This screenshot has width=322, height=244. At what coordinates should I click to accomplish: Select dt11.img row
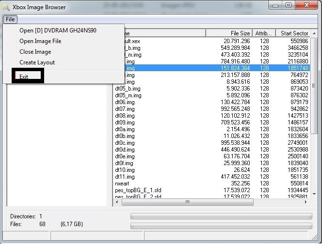211,177
